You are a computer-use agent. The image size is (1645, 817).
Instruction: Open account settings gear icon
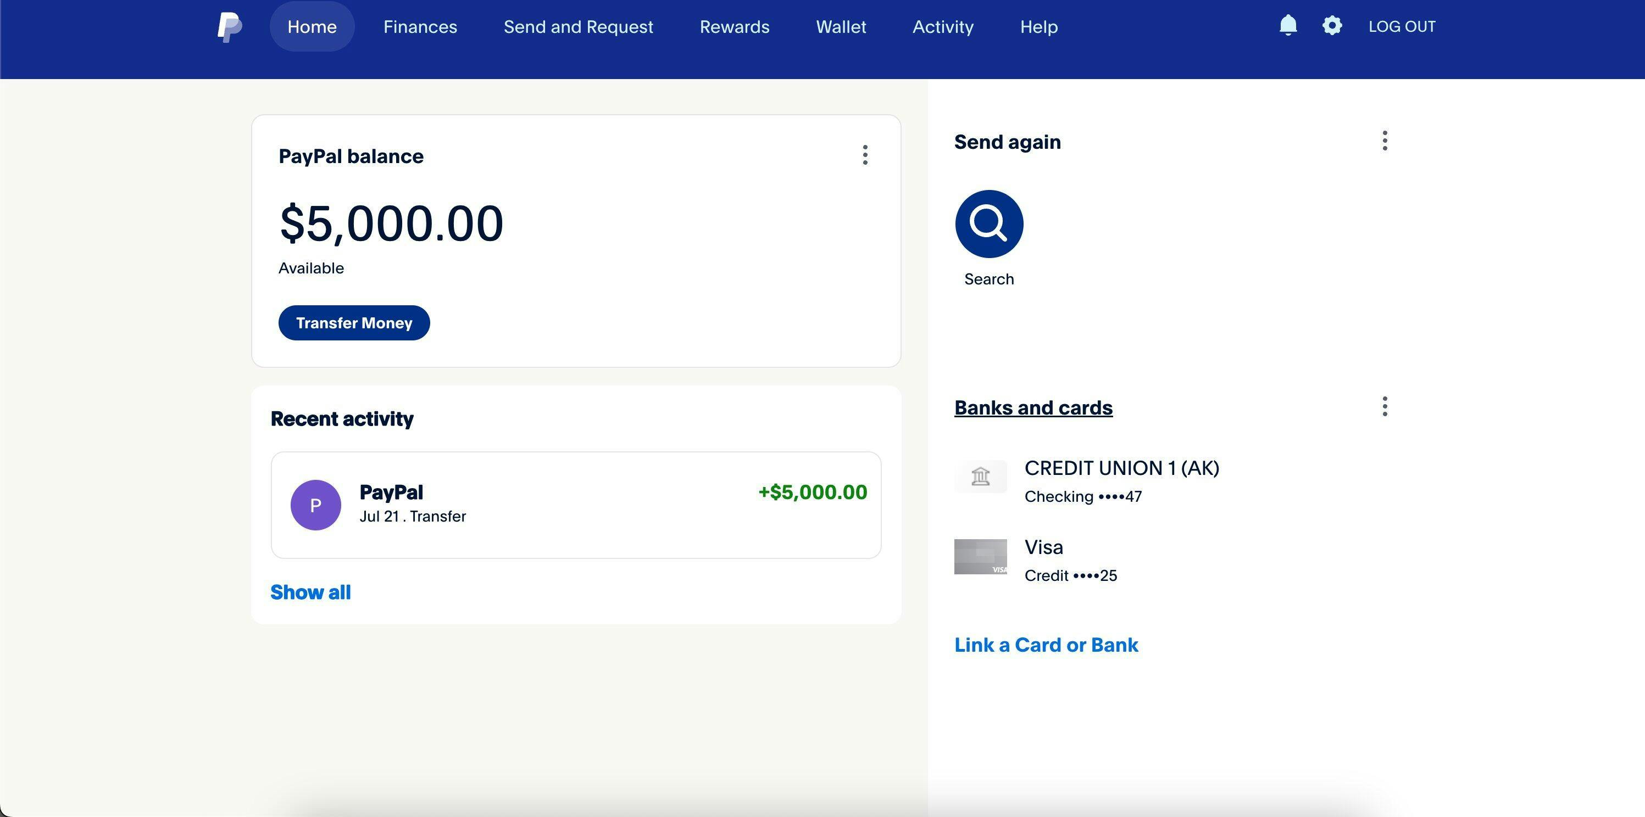(x=1331, y=25)
